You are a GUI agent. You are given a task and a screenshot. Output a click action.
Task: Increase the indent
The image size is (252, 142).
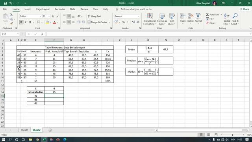pyautogui.click(x=83, y=22)
